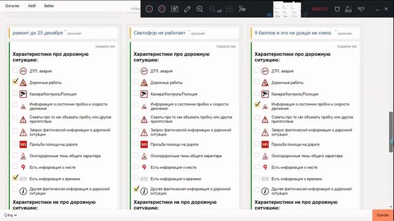The image size is (394, 221).
Task: Uncheck Другая фактическая информация in Светофор card
Action: click(136, 189)
